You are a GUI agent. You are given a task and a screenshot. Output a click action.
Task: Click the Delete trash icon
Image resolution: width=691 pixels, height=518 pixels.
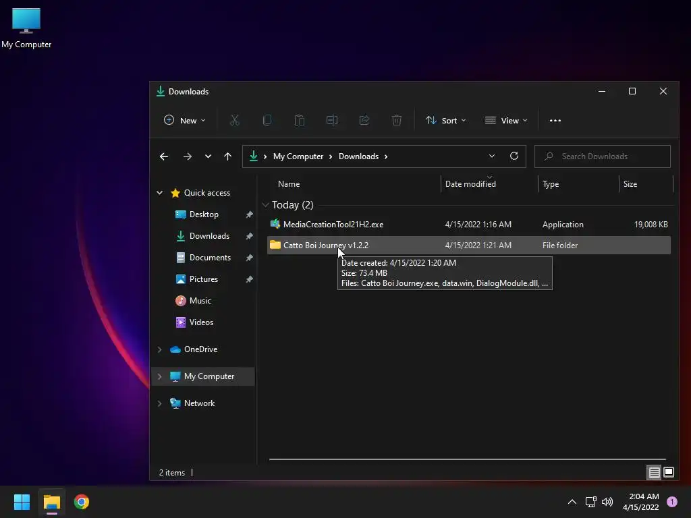tap(397, 120)
